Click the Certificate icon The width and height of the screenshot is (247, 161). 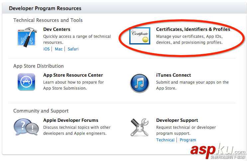tap(140, 36)
